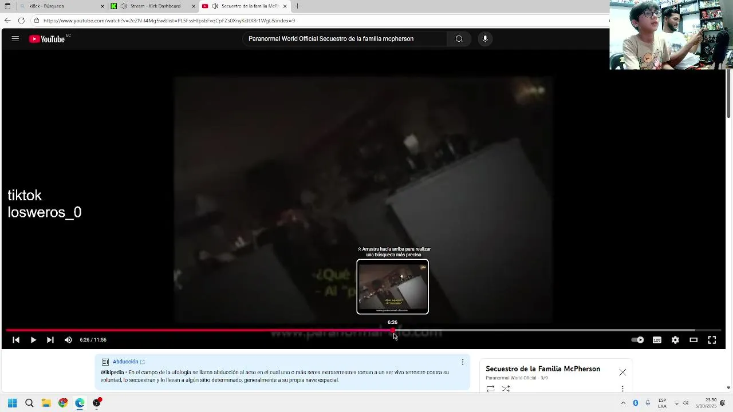Image resolution: width=733 pixels, height=412 pixels.
Task: Start voice search with the microphone icon
Action: click(x=485, y=39)
